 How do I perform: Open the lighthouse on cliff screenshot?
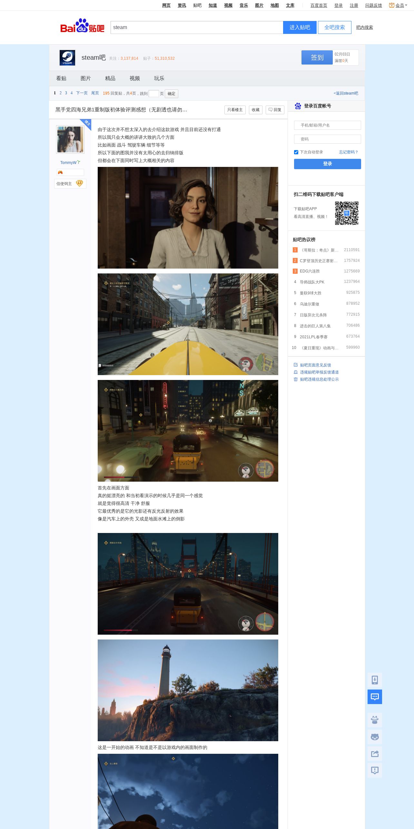(188, 690)
